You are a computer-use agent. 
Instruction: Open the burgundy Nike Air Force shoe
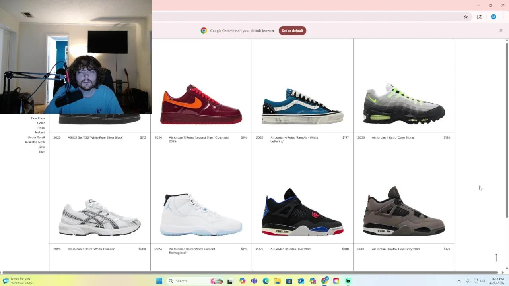point(201,104)
